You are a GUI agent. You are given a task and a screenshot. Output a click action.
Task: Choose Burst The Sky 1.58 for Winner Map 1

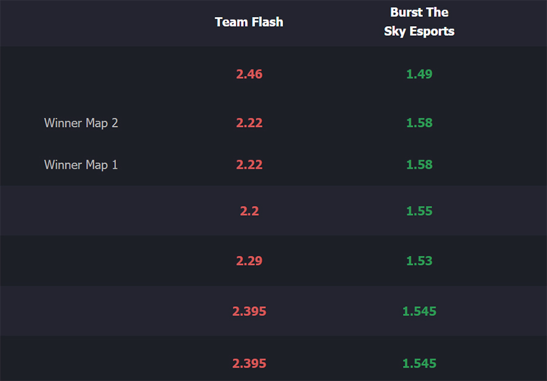pos(419,165)
